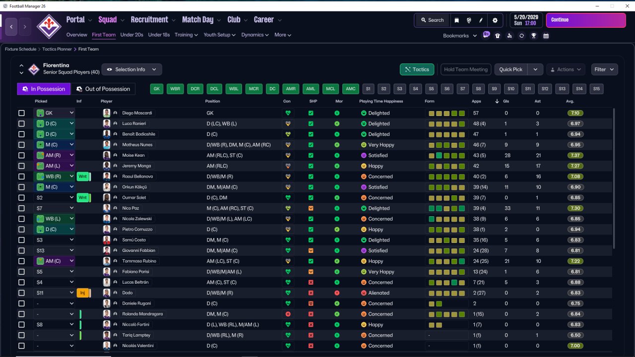
Task: Tick the checkbox for Luca Ranieri
Action: tap(21, 123)
